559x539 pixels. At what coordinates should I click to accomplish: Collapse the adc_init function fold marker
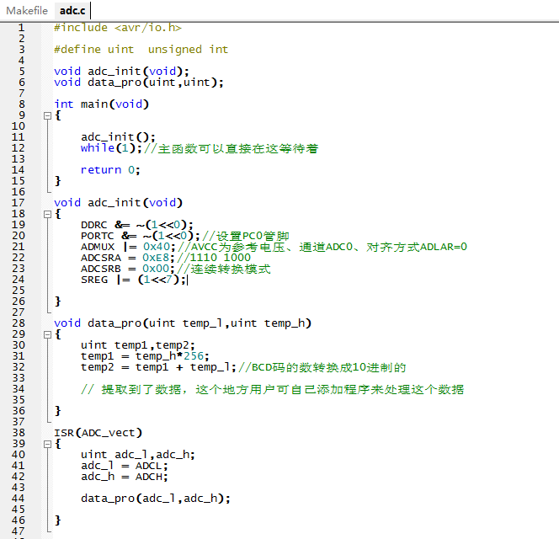coord(47,214)
